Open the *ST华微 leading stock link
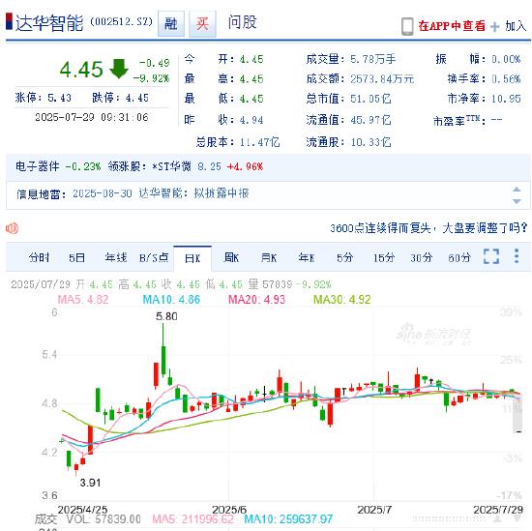532x531 pixels. (171, 166)
